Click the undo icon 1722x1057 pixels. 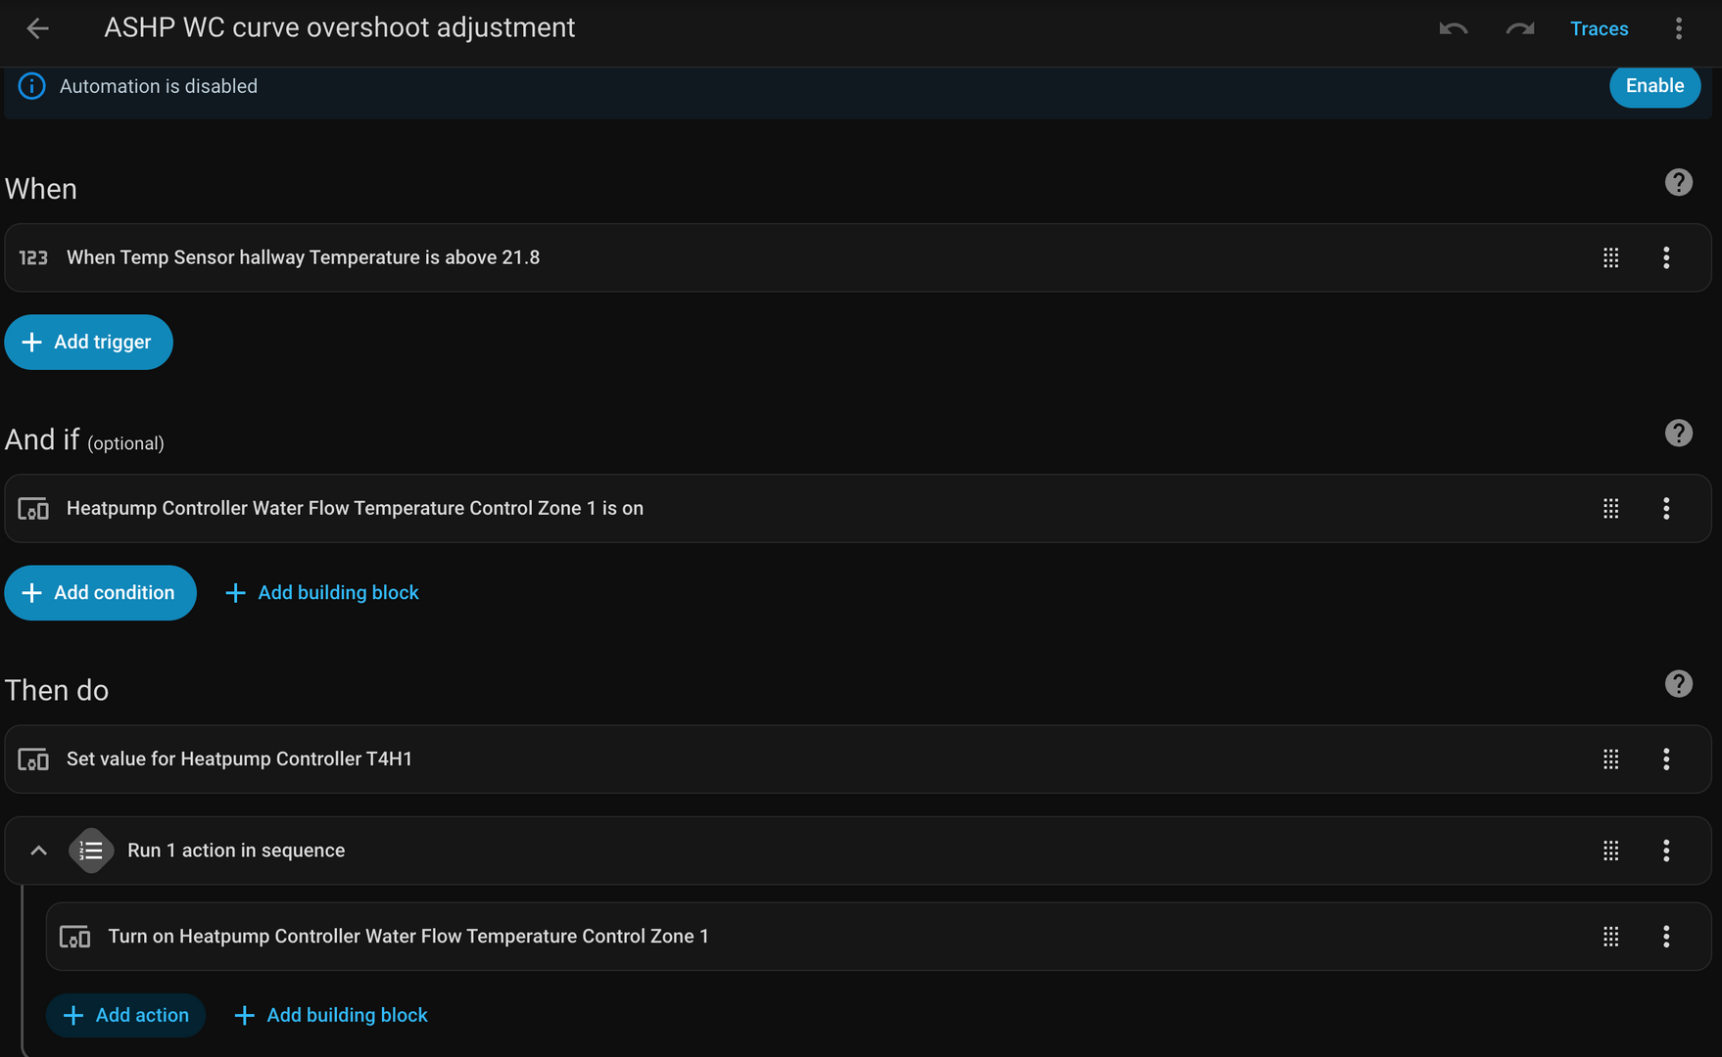point(1453,28)
